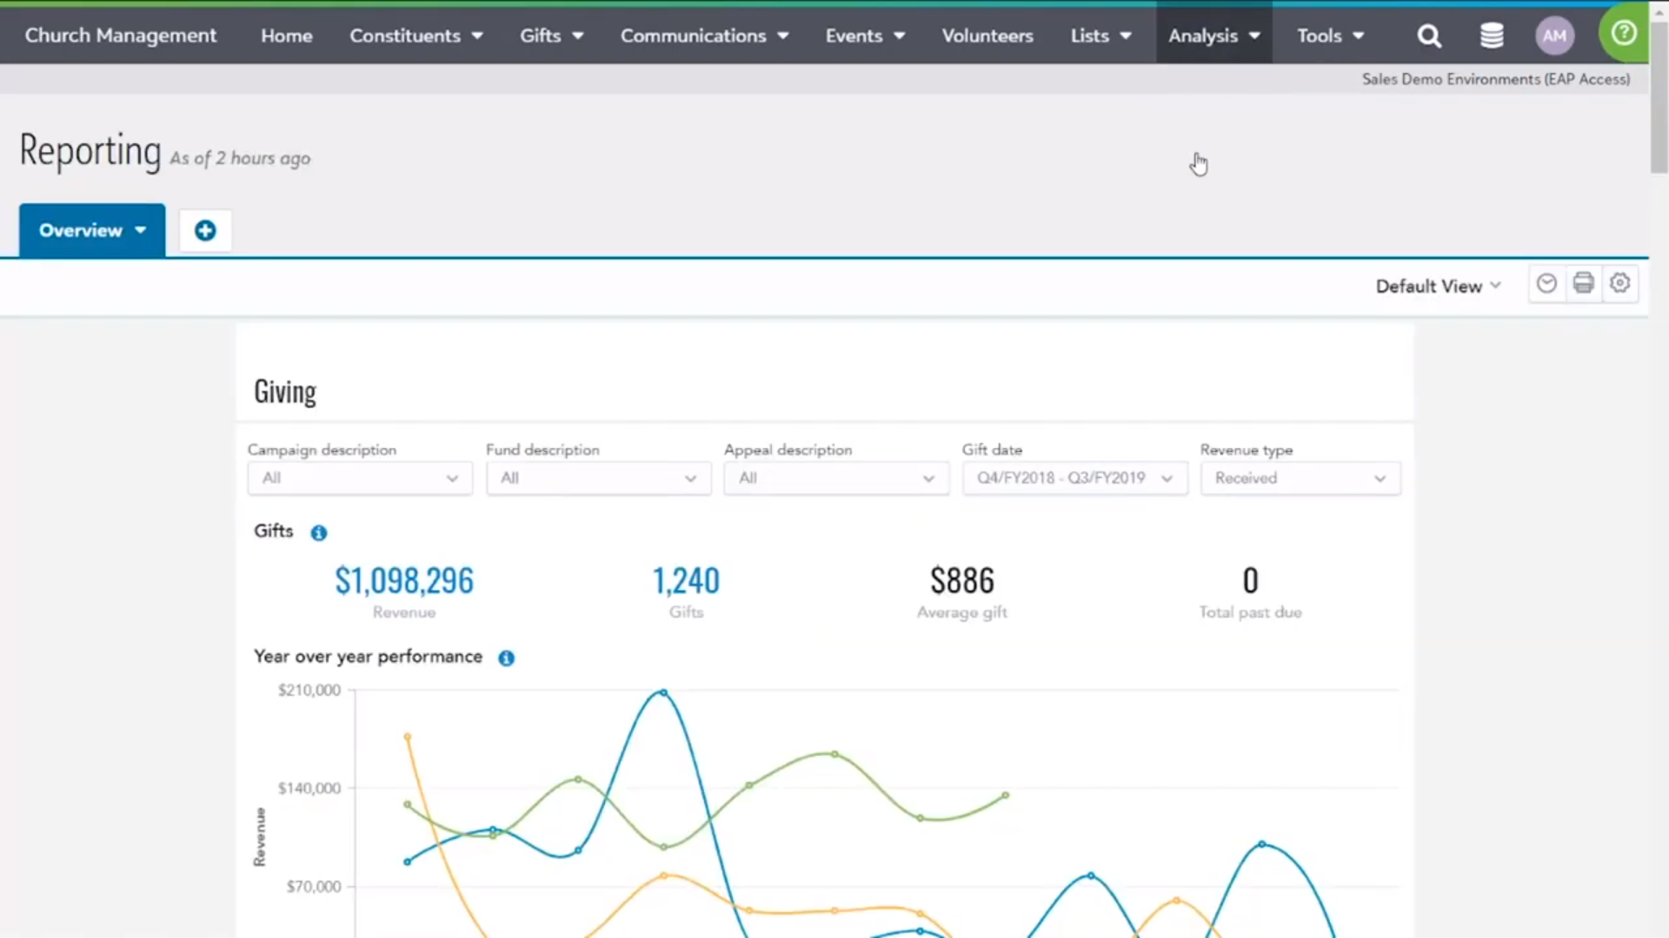
Task: Click Church Management title link
Action: [121, 36]
